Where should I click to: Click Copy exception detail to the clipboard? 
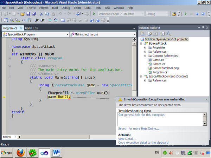click(143, 143)
